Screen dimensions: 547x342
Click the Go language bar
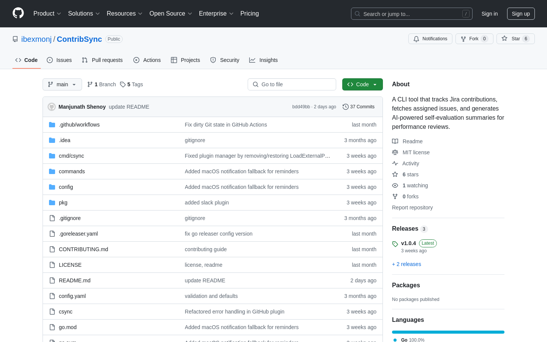448,332
